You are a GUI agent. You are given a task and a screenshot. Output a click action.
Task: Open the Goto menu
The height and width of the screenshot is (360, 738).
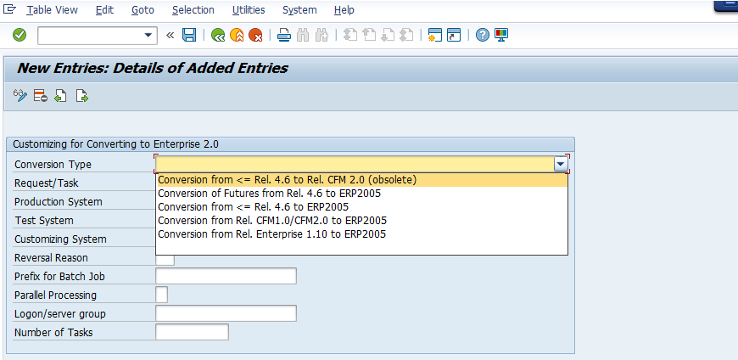pos(143,10)
